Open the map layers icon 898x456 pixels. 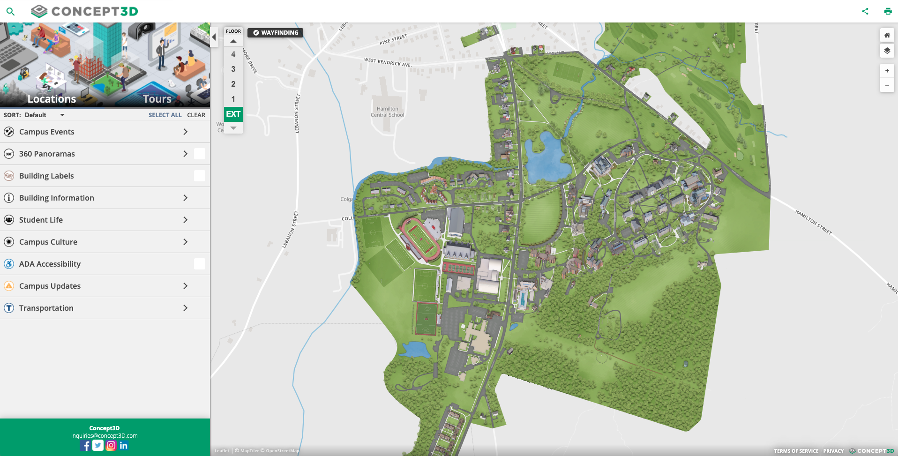tap(887, 51)
